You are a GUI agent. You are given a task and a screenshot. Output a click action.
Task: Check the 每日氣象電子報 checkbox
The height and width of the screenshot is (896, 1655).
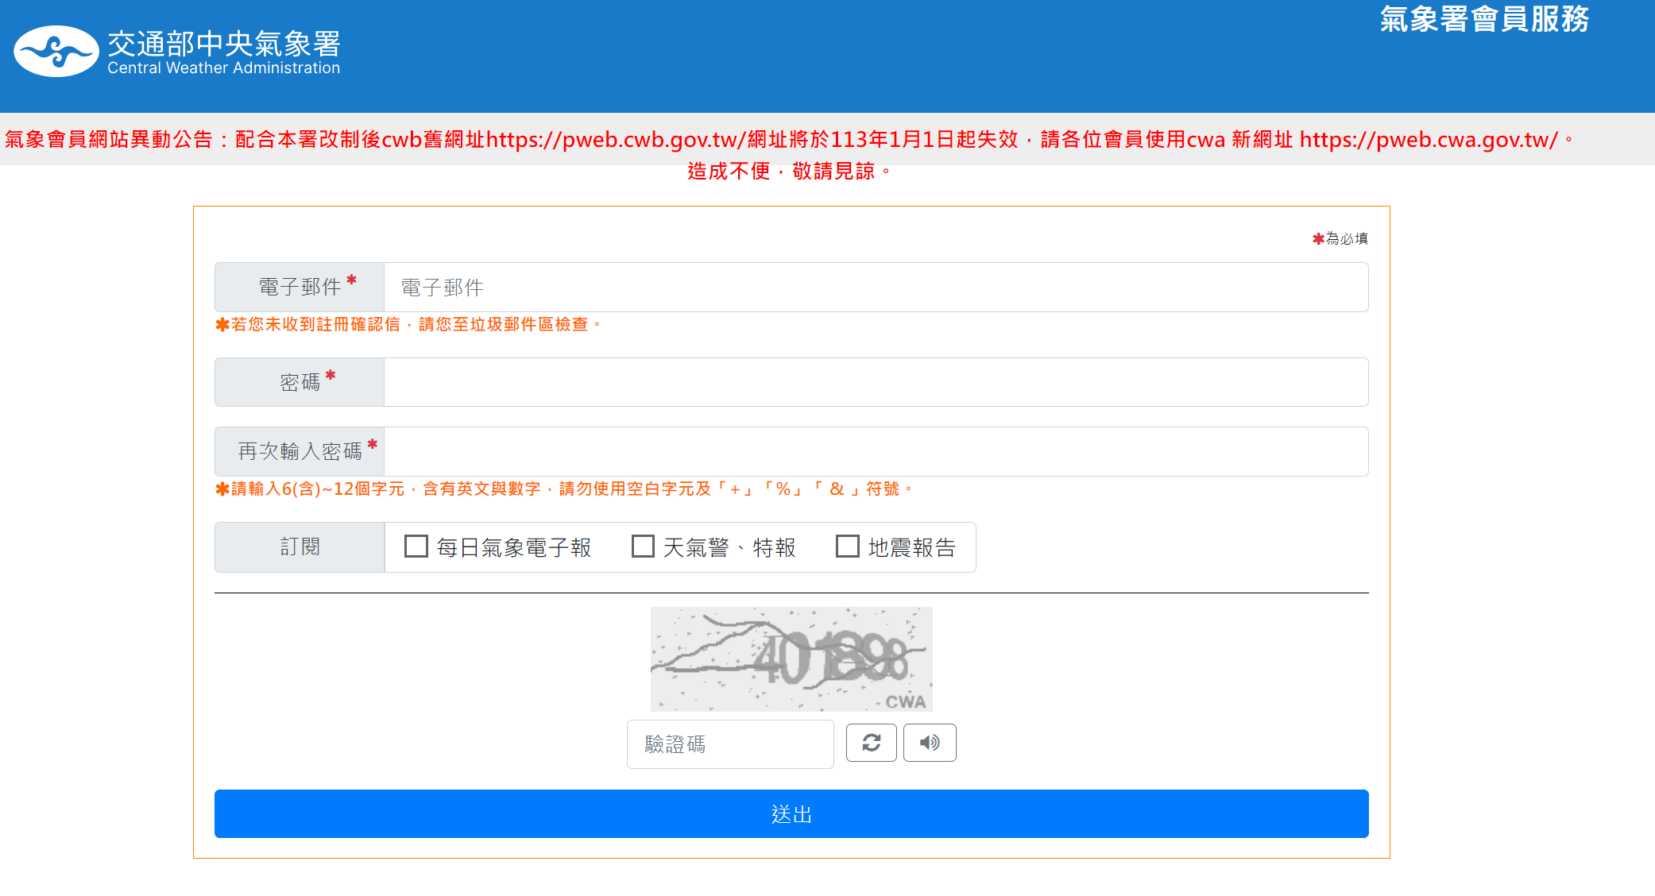(416, 546)
